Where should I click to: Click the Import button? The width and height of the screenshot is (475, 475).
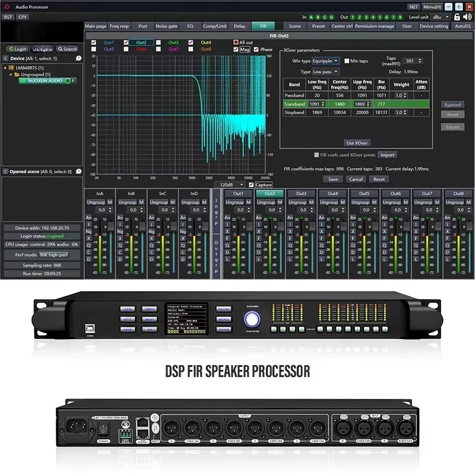coord(387,155)
